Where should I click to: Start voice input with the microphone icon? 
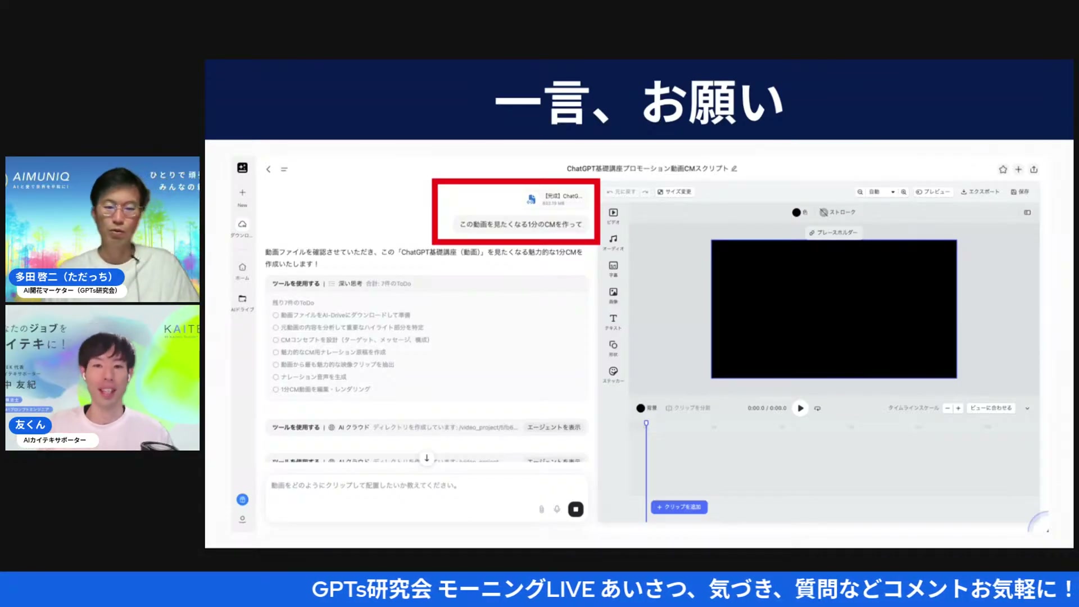tap(557, 509)
